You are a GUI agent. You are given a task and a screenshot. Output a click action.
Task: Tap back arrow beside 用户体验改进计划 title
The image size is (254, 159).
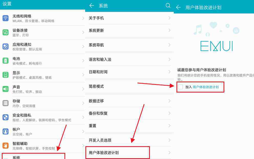click(178, 7)
